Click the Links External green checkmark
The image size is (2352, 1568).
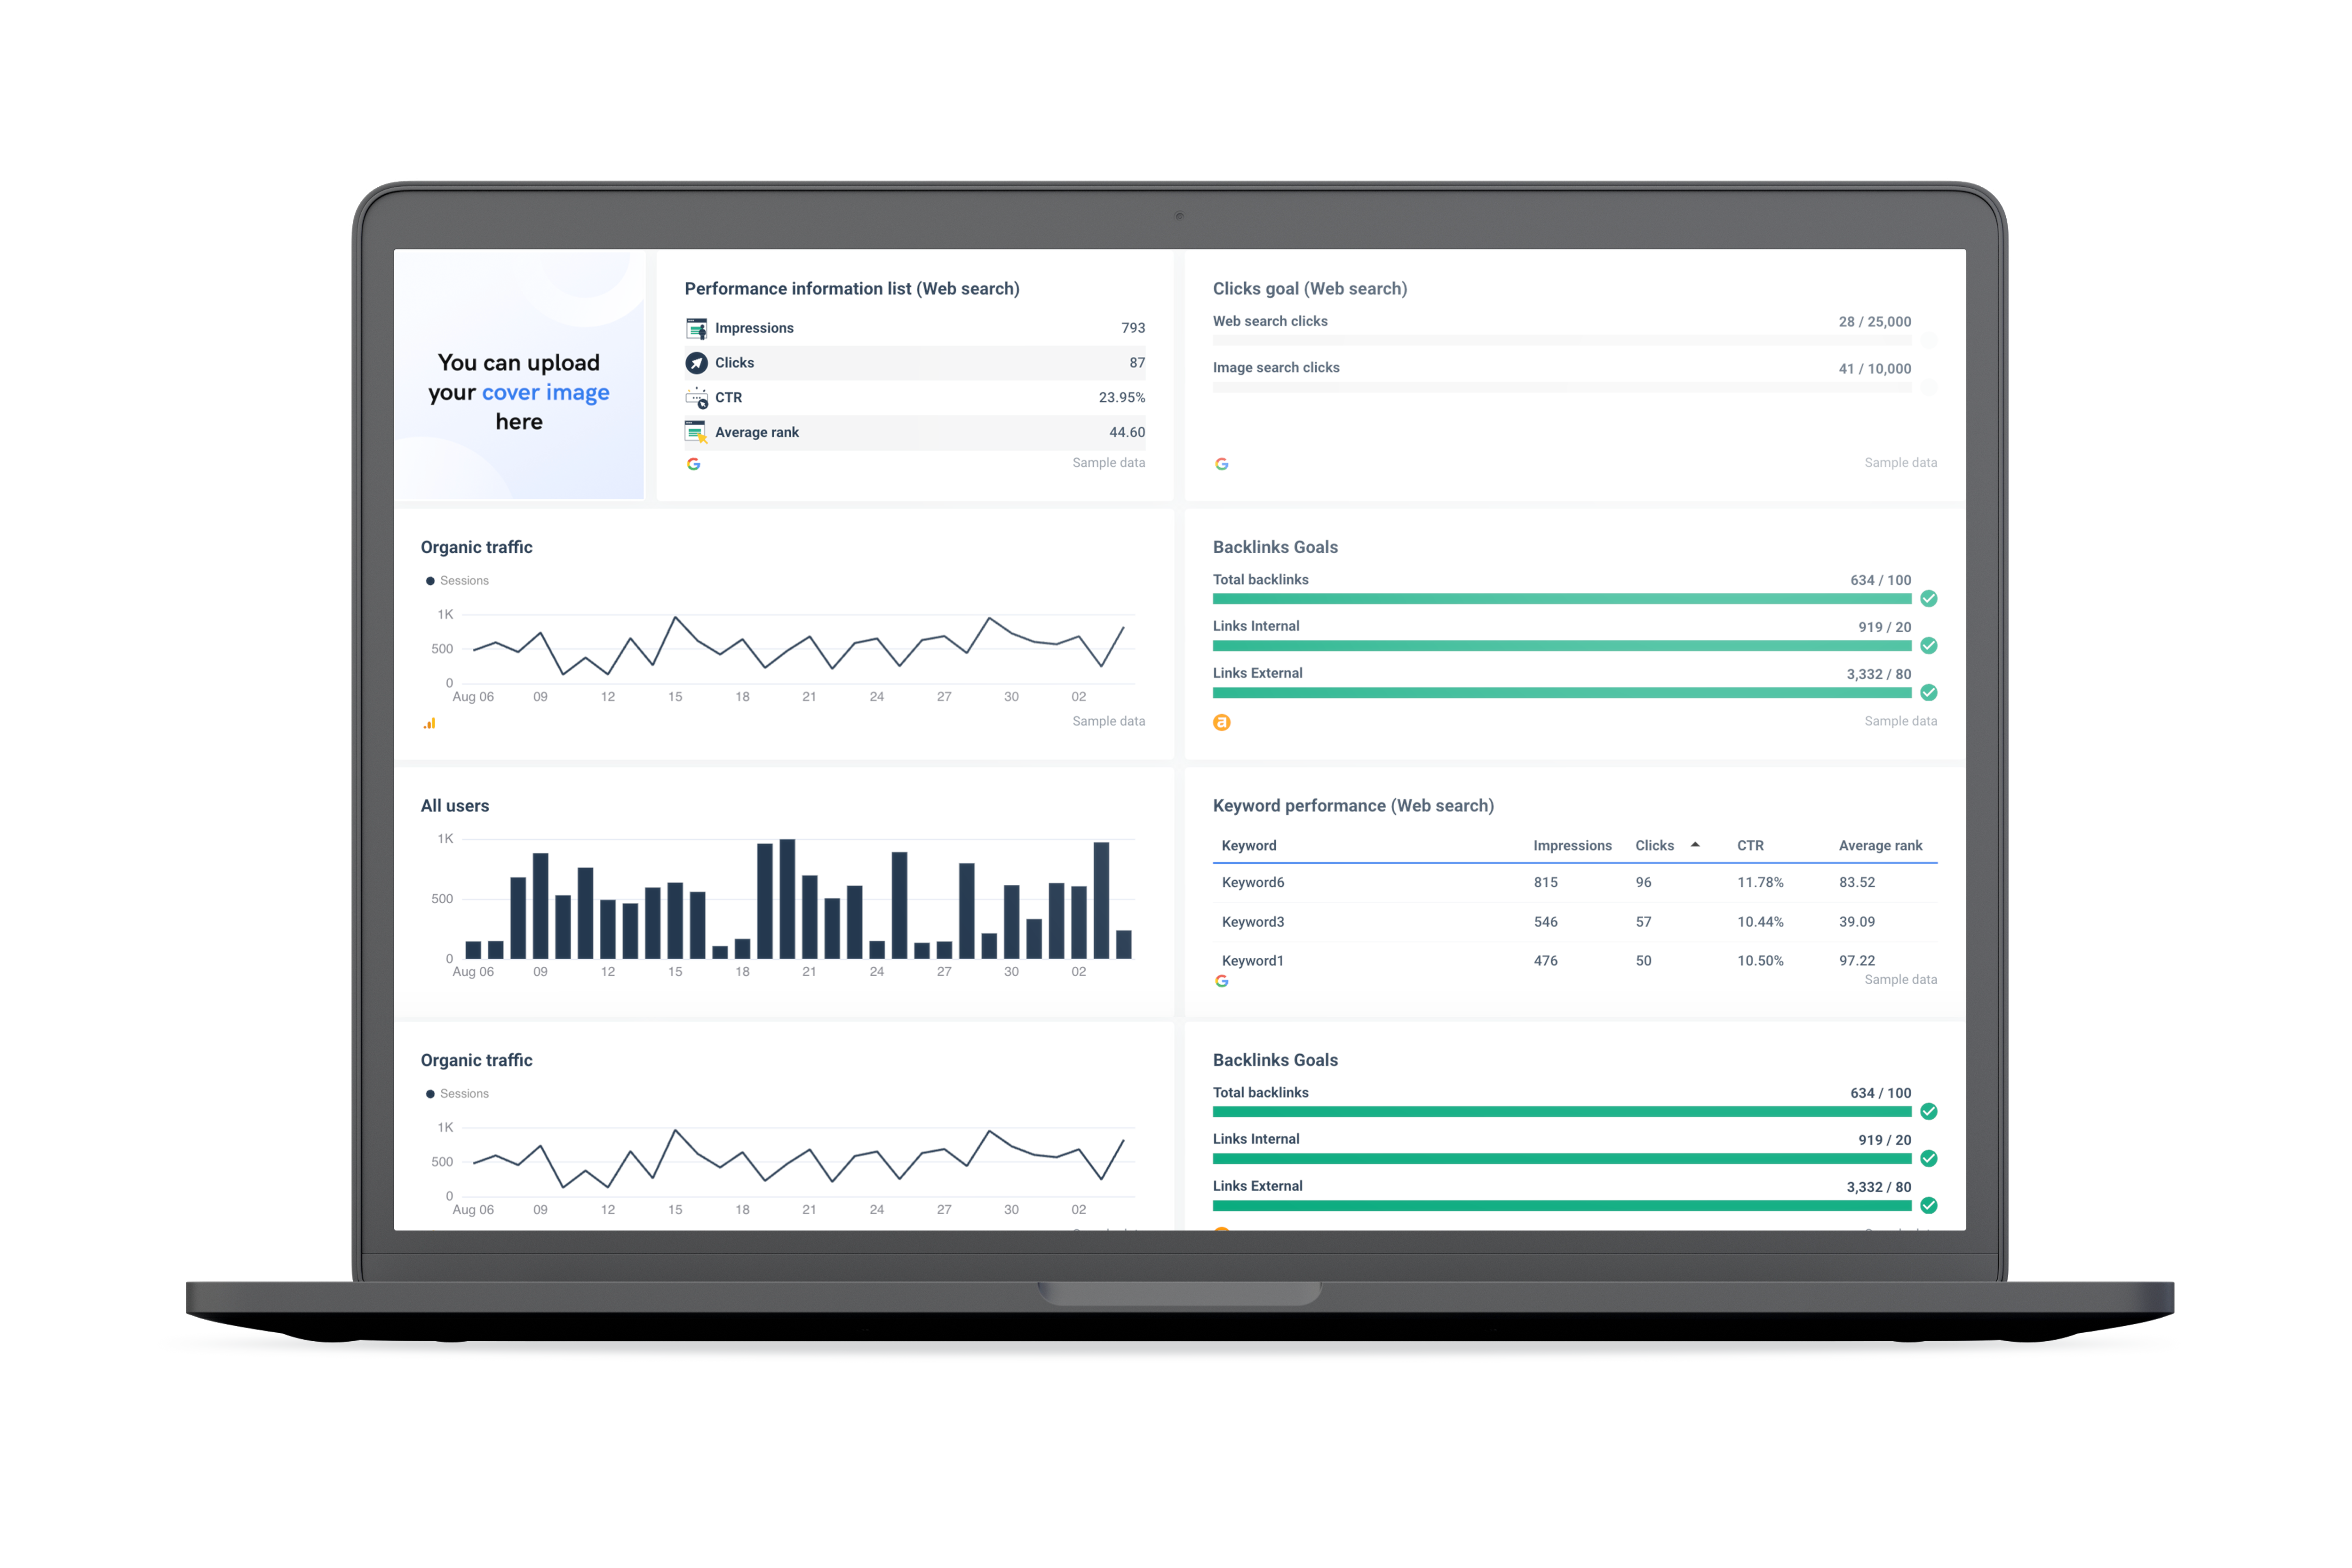[1928, 692]
